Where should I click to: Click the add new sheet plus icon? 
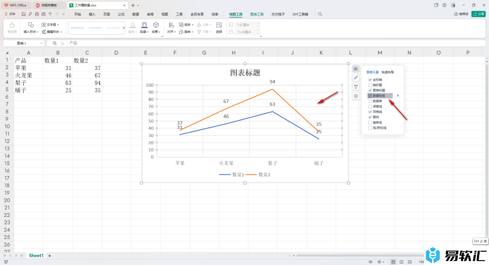[x=49, y=255]
